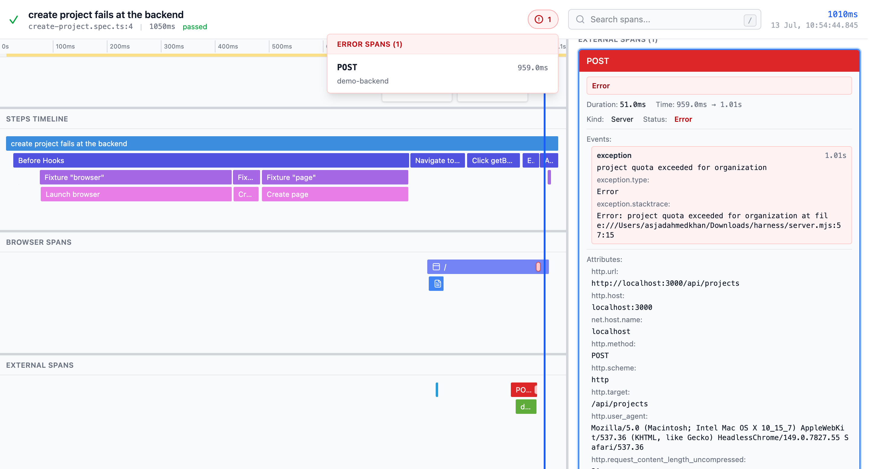
Task: Select the 'E..' step bar
Action: pos(530,160)
